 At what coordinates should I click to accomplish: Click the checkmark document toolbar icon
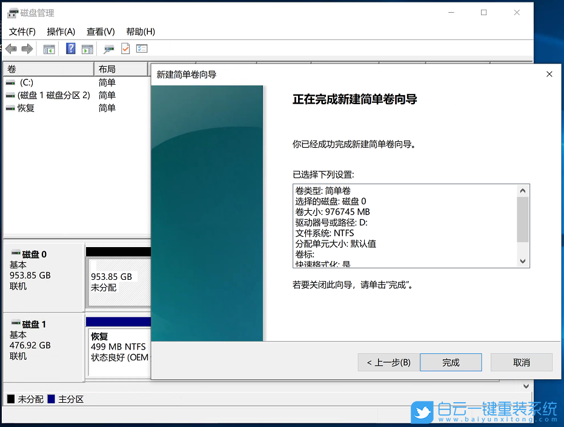point(125,48)
